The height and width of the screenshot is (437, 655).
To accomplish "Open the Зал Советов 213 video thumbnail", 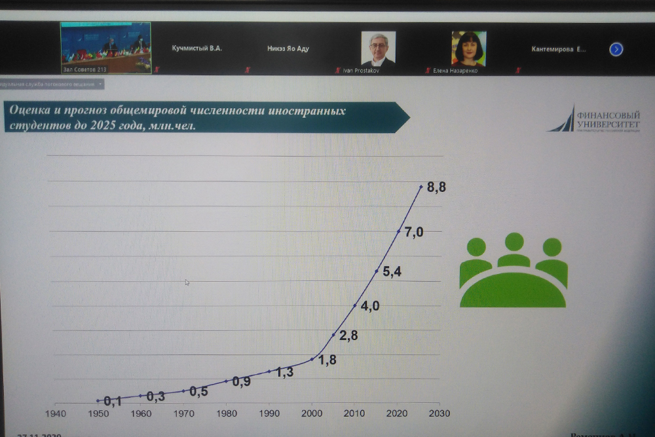I will pyautogui.click(x=105, y=48).
